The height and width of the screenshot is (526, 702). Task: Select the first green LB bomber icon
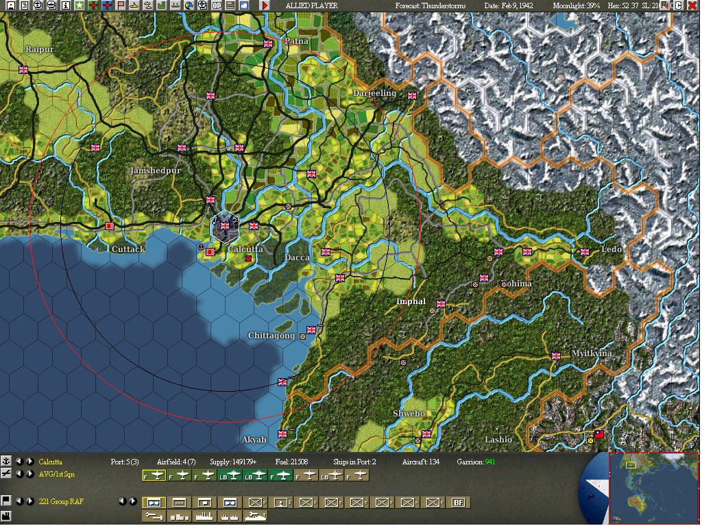click(x=230, y=475)
